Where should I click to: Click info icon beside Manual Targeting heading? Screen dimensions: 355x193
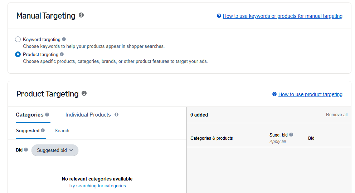(81, 15)
